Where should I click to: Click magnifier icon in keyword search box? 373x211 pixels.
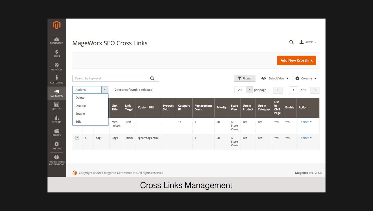point(152,79)
